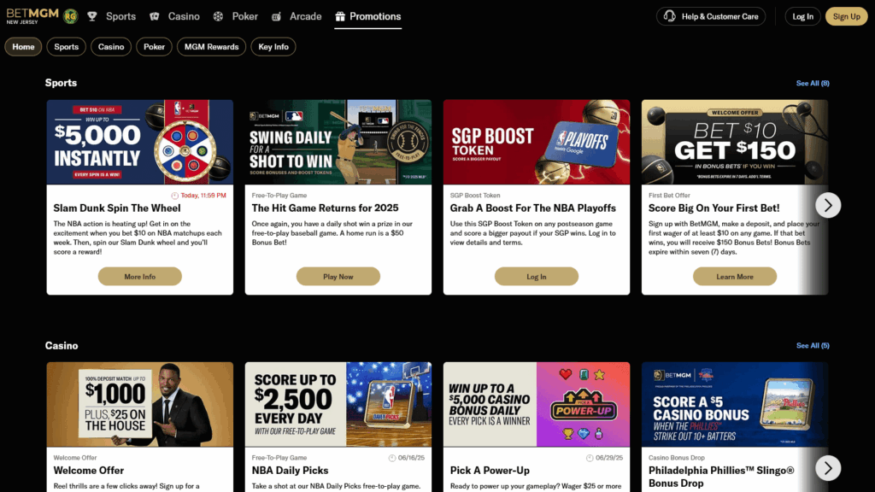Open the SGP Boost Token banner image
The image size is (875, 492).
(536, 142)
